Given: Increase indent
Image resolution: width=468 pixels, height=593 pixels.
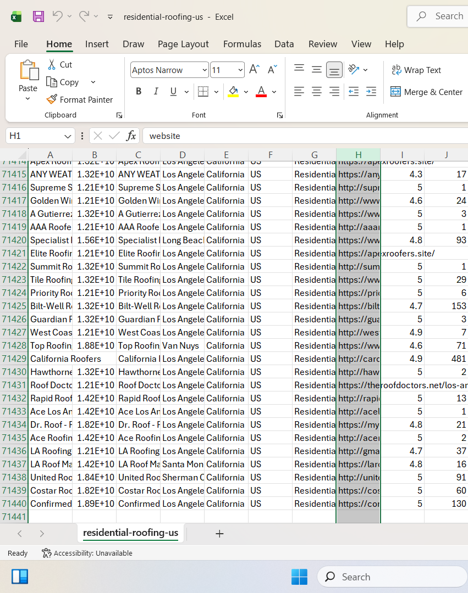Looking at the screenshot, I should pyautogui.click(x=371, y=92).
